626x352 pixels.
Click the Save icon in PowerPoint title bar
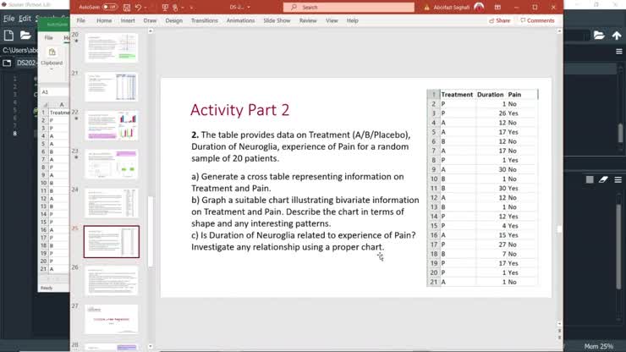(127, 7)
